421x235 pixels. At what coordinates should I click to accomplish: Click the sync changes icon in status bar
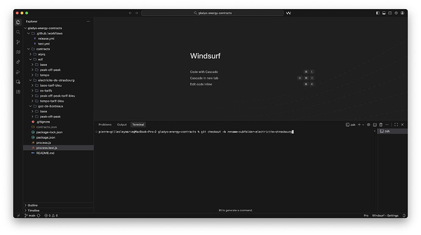coord(38,215)
